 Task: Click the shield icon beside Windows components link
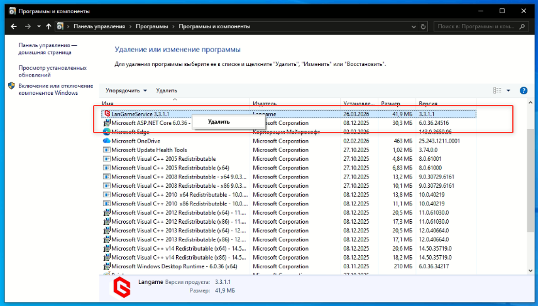(x=12, y=85)
